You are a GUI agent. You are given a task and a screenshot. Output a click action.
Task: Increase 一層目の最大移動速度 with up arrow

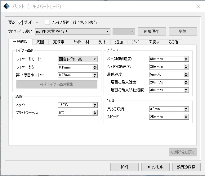point(186,89)
